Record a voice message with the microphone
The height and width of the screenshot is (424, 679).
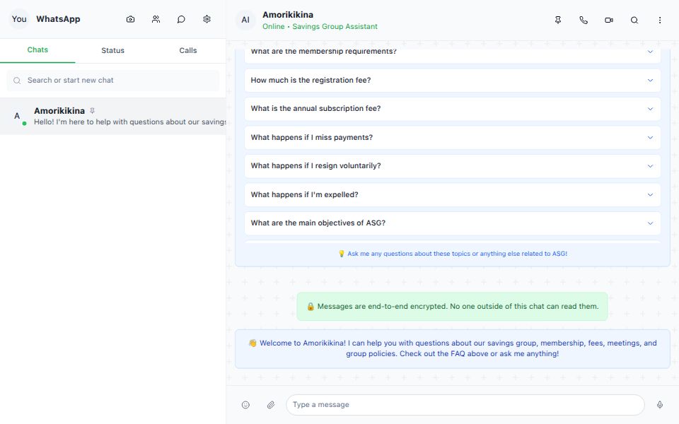click(x=660, y=404)
